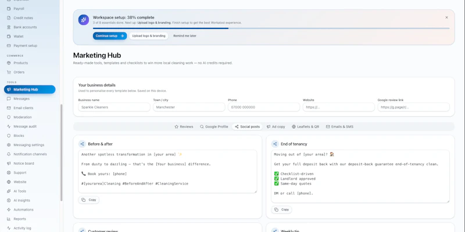Click the Continue setup button
This screenshot has width=465, height=232.
110,36
